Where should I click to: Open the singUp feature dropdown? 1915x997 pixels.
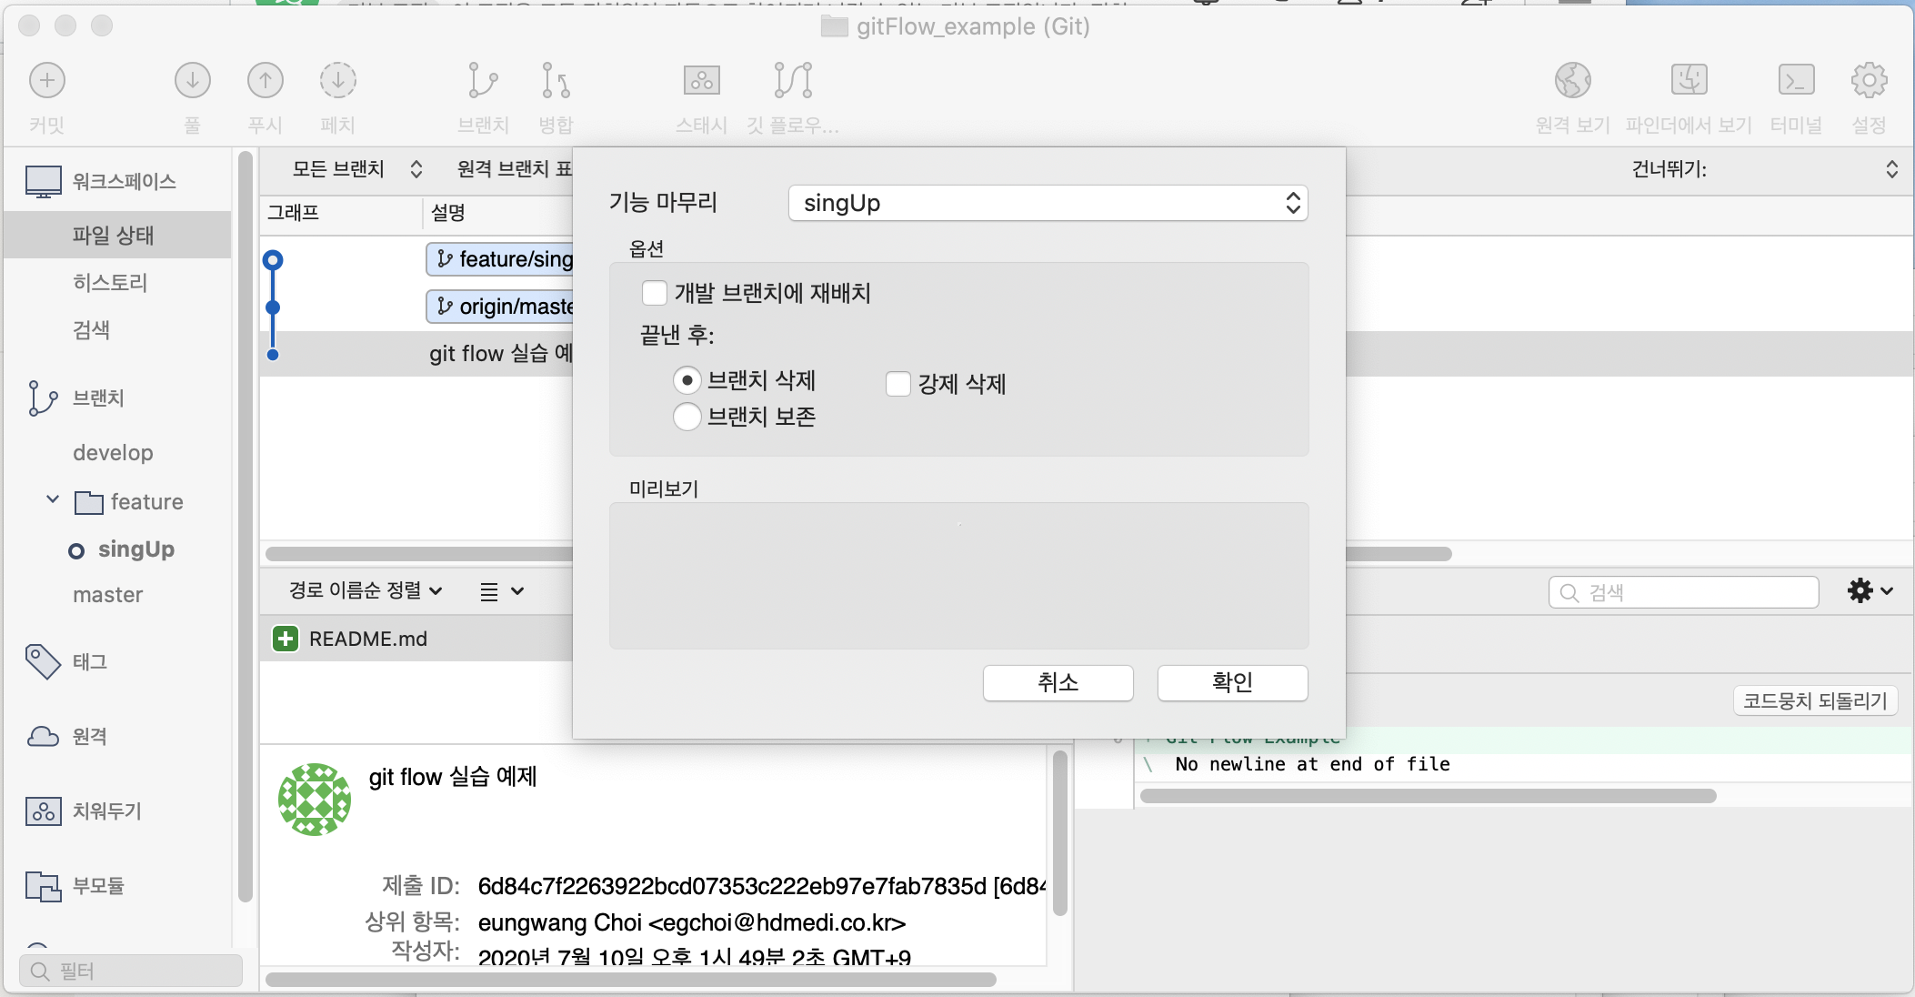click(x=1048, y=203)
